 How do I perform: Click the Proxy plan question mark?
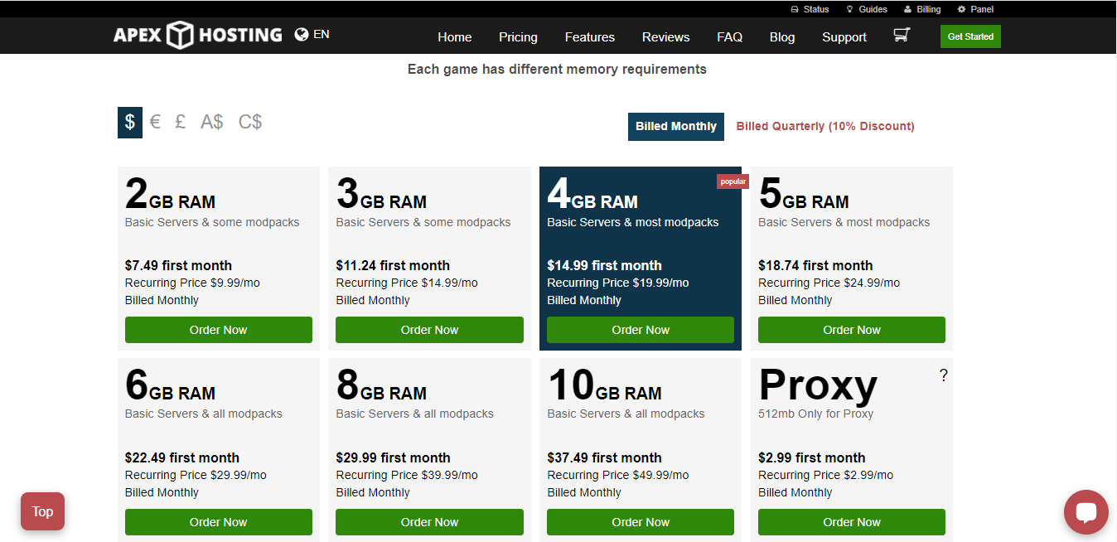coord(943,375)
